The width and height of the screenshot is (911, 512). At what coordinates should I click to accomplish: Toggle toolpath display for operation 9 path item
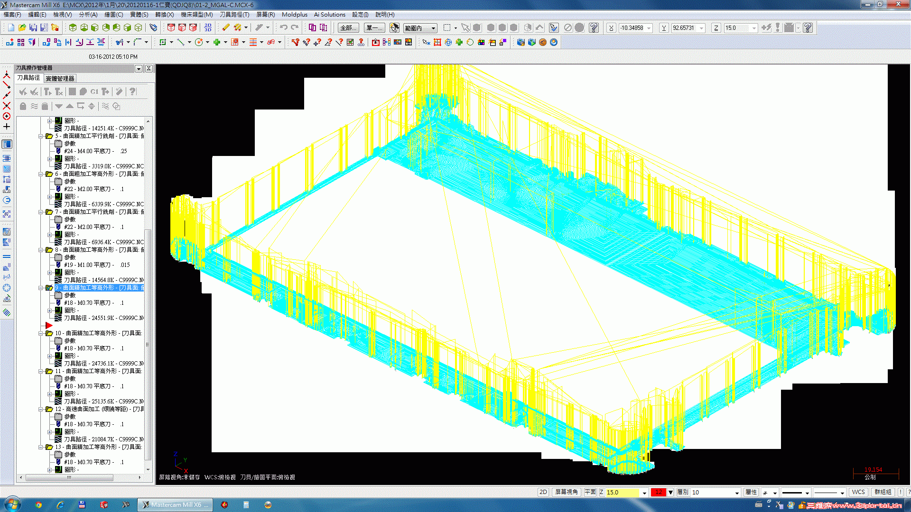click(x=58, y=318)
